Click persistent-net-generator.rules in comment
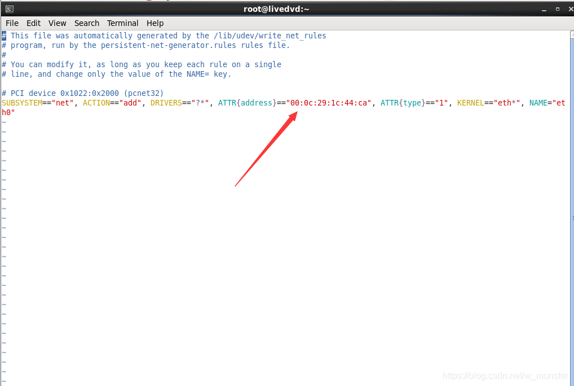This screenshot has height=386, width=574. click(169, 45)
